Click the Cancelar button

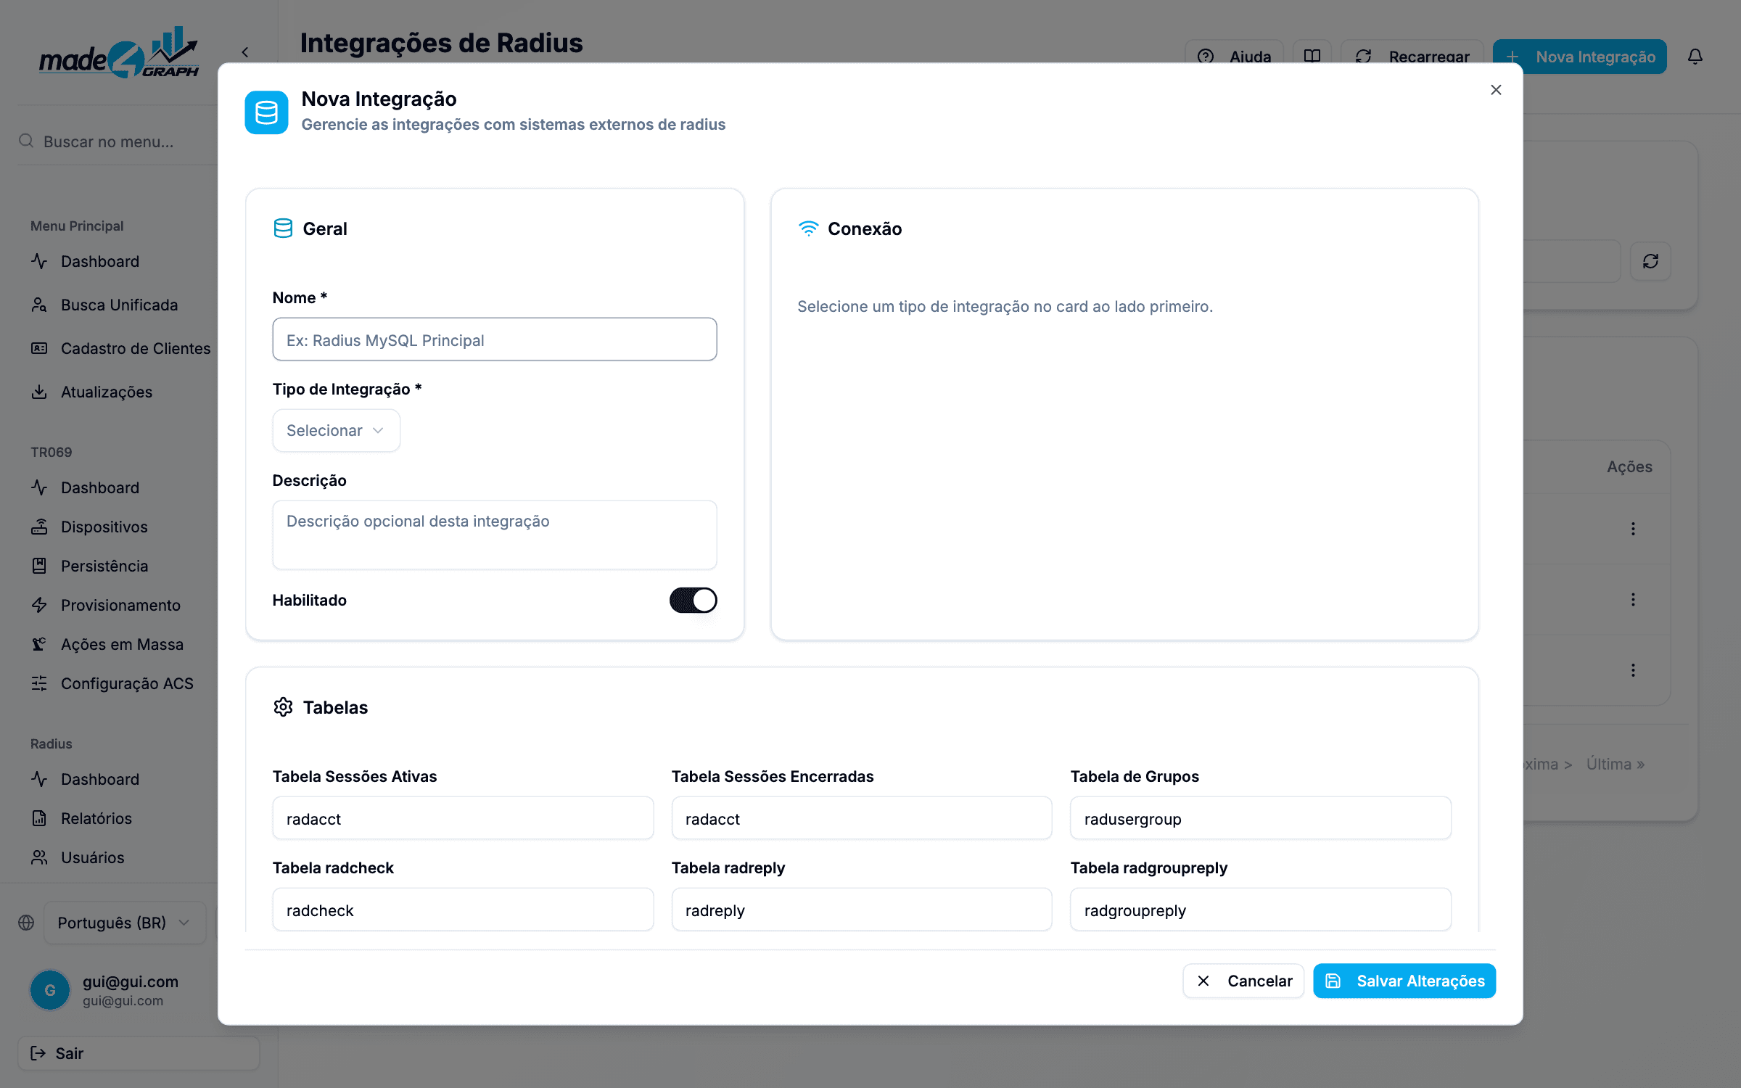[x=1243, y=981]
